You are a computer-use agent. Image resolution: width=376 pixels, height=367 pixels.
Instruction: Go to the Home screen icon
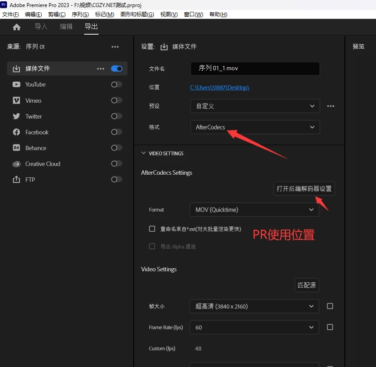pos(17,27)
